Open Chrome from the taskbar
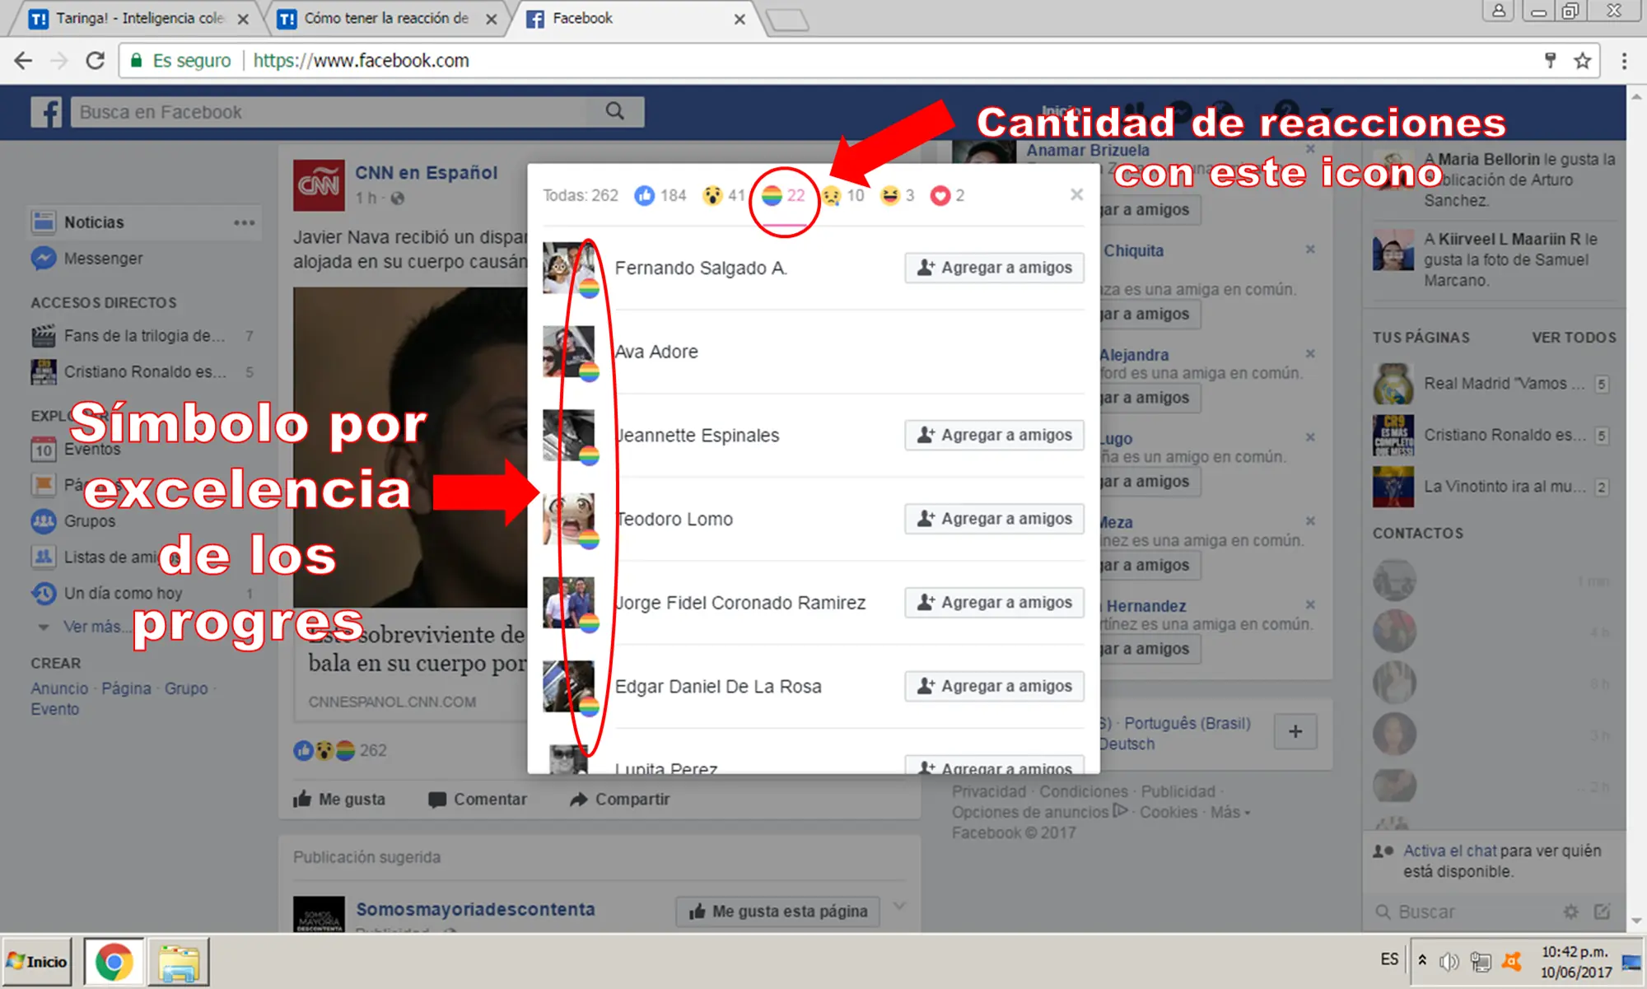Viewport: 1647px width, 989px height. [x=114, y=961]
